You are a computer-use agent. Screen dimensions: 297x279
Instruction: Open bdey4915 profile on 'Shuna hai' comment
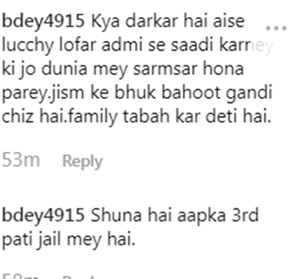43,215
